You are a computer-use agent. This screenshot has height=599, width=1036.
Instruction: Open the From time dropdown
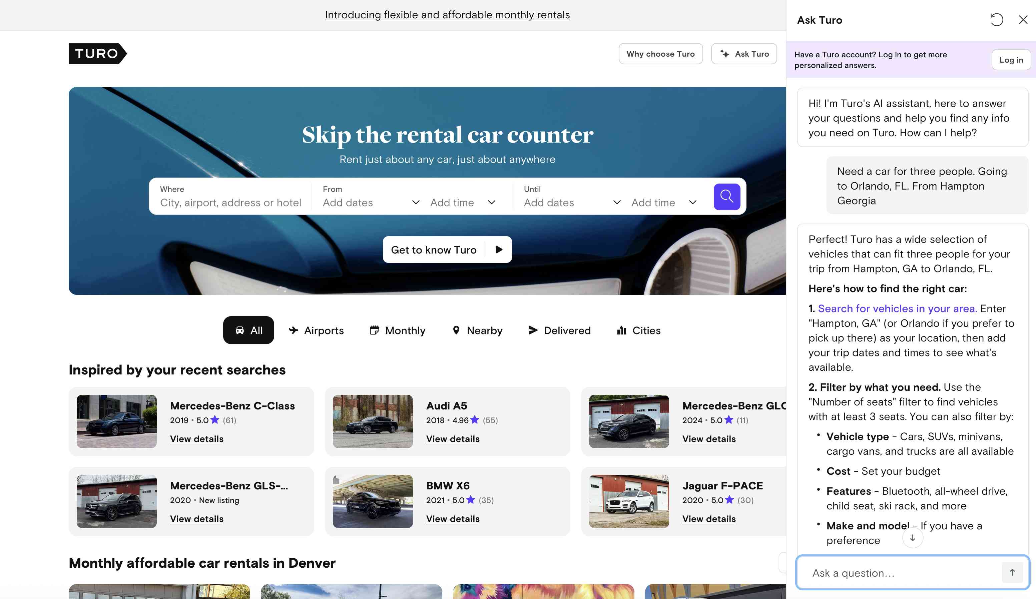[x=463, y=203]
